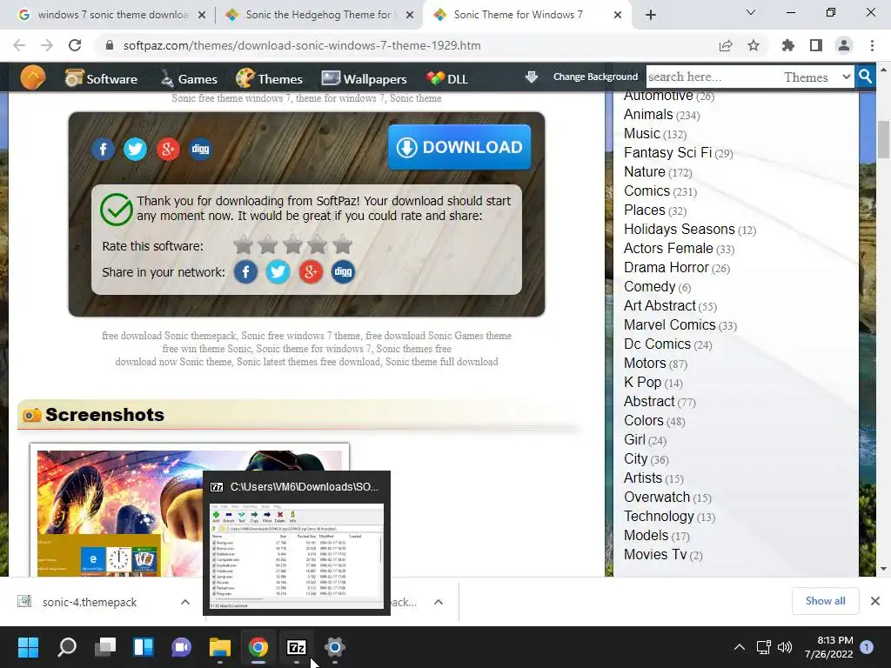Switch to 'windows 7 sonic theme download' Google tab
The width and height of the screenshot is (891, 668).
point(112,15)
